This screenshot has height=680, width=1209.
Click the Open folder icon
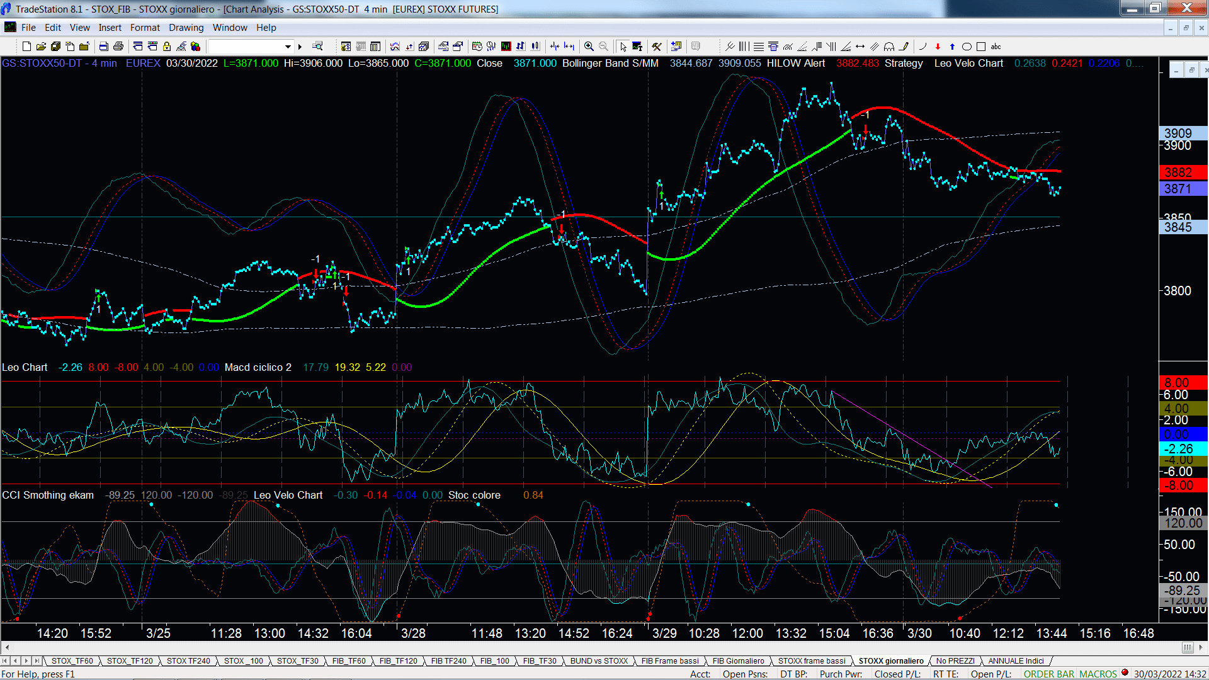tap(41, 47)
